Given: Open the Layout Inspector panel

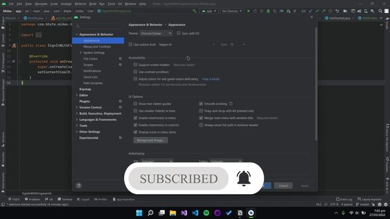Looking at the screenshot, I should click(x=370, y=199).
